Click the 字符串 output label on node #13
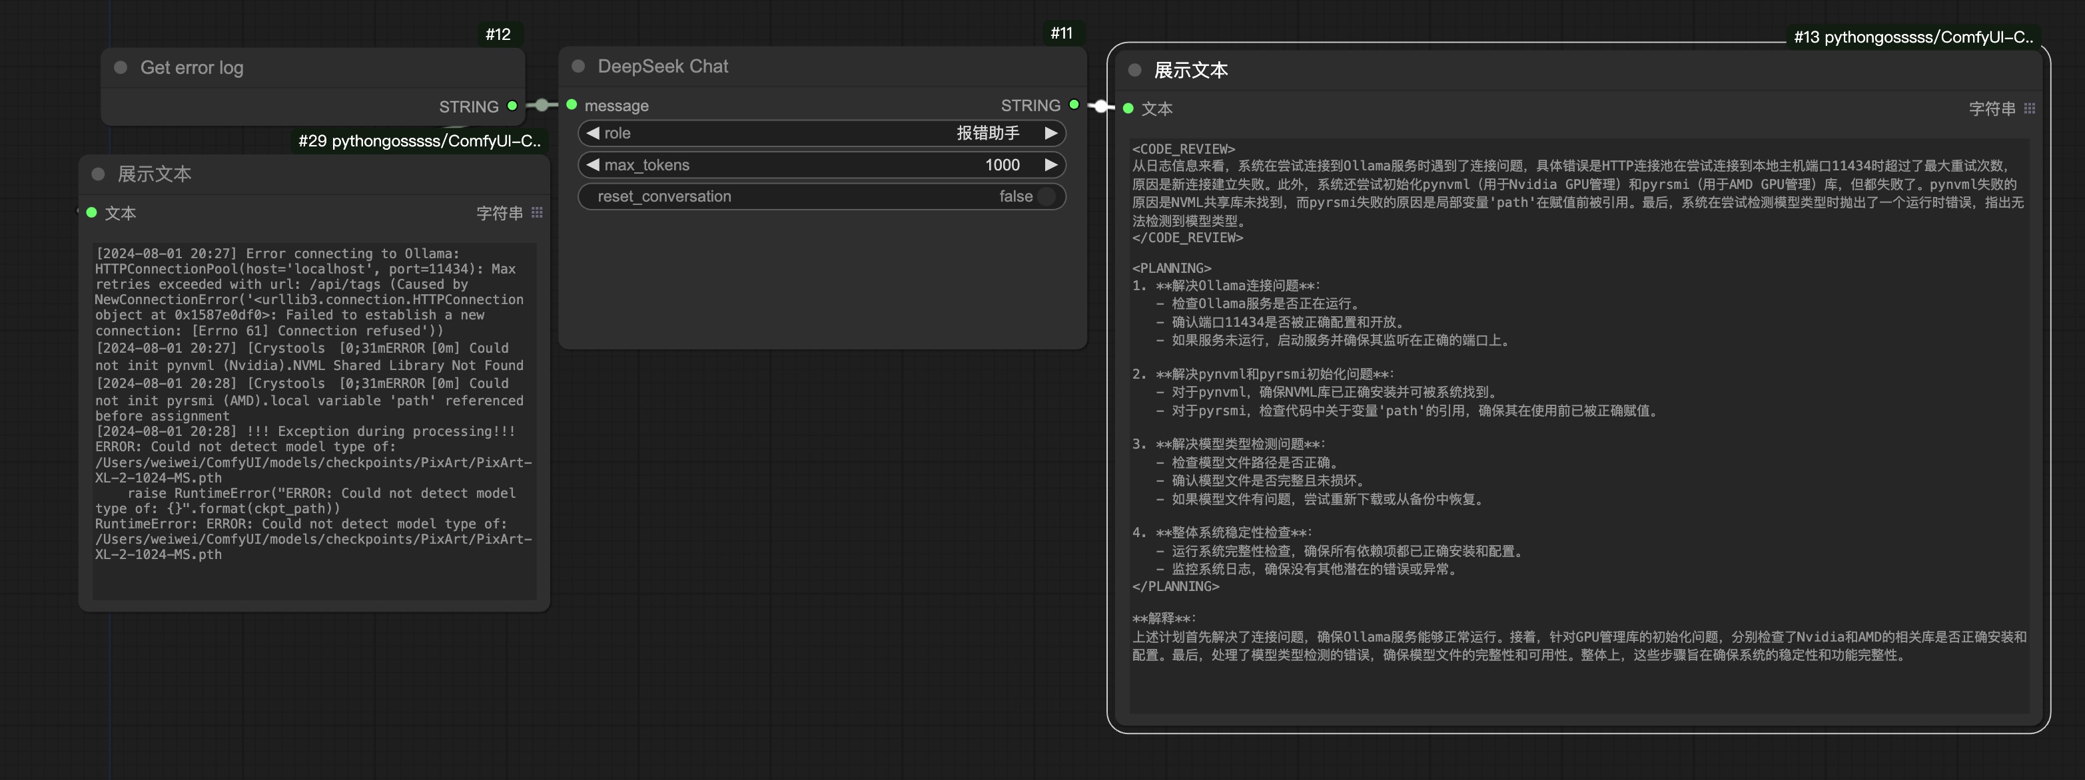Image resolution: width=2085 pixels, height=780 pixels. (x=1992, y=108)
